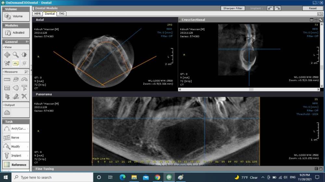Screen dimensions: 325x182
Task: Toggle the Sharpen Filter
Action: pyautogui.click(x=233, y=8)
